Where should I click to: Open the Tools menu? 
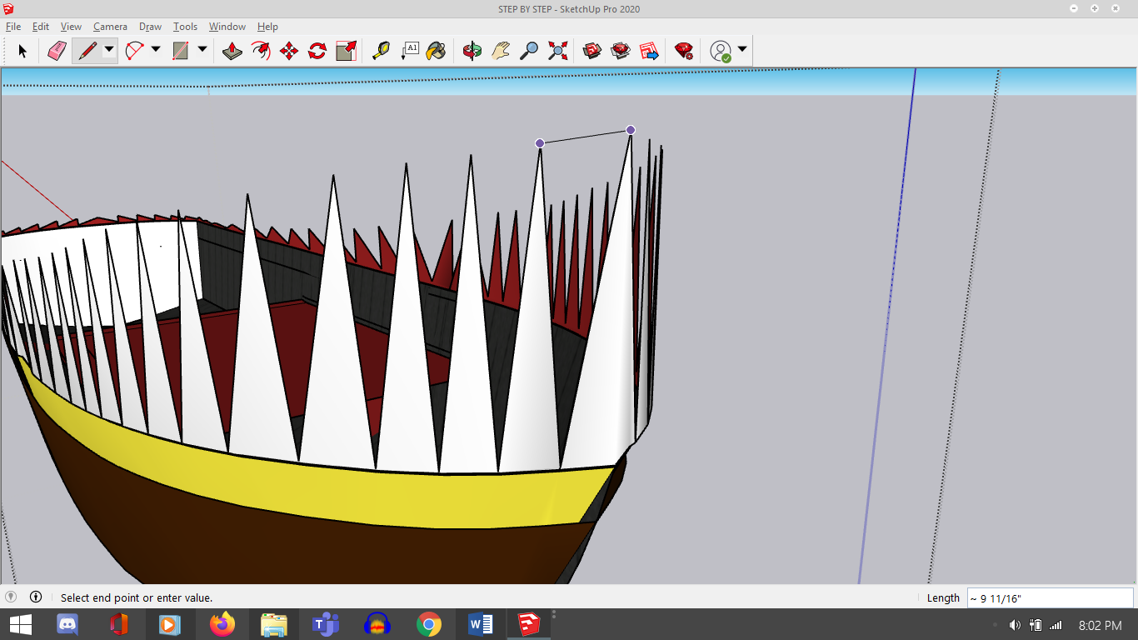185,27
